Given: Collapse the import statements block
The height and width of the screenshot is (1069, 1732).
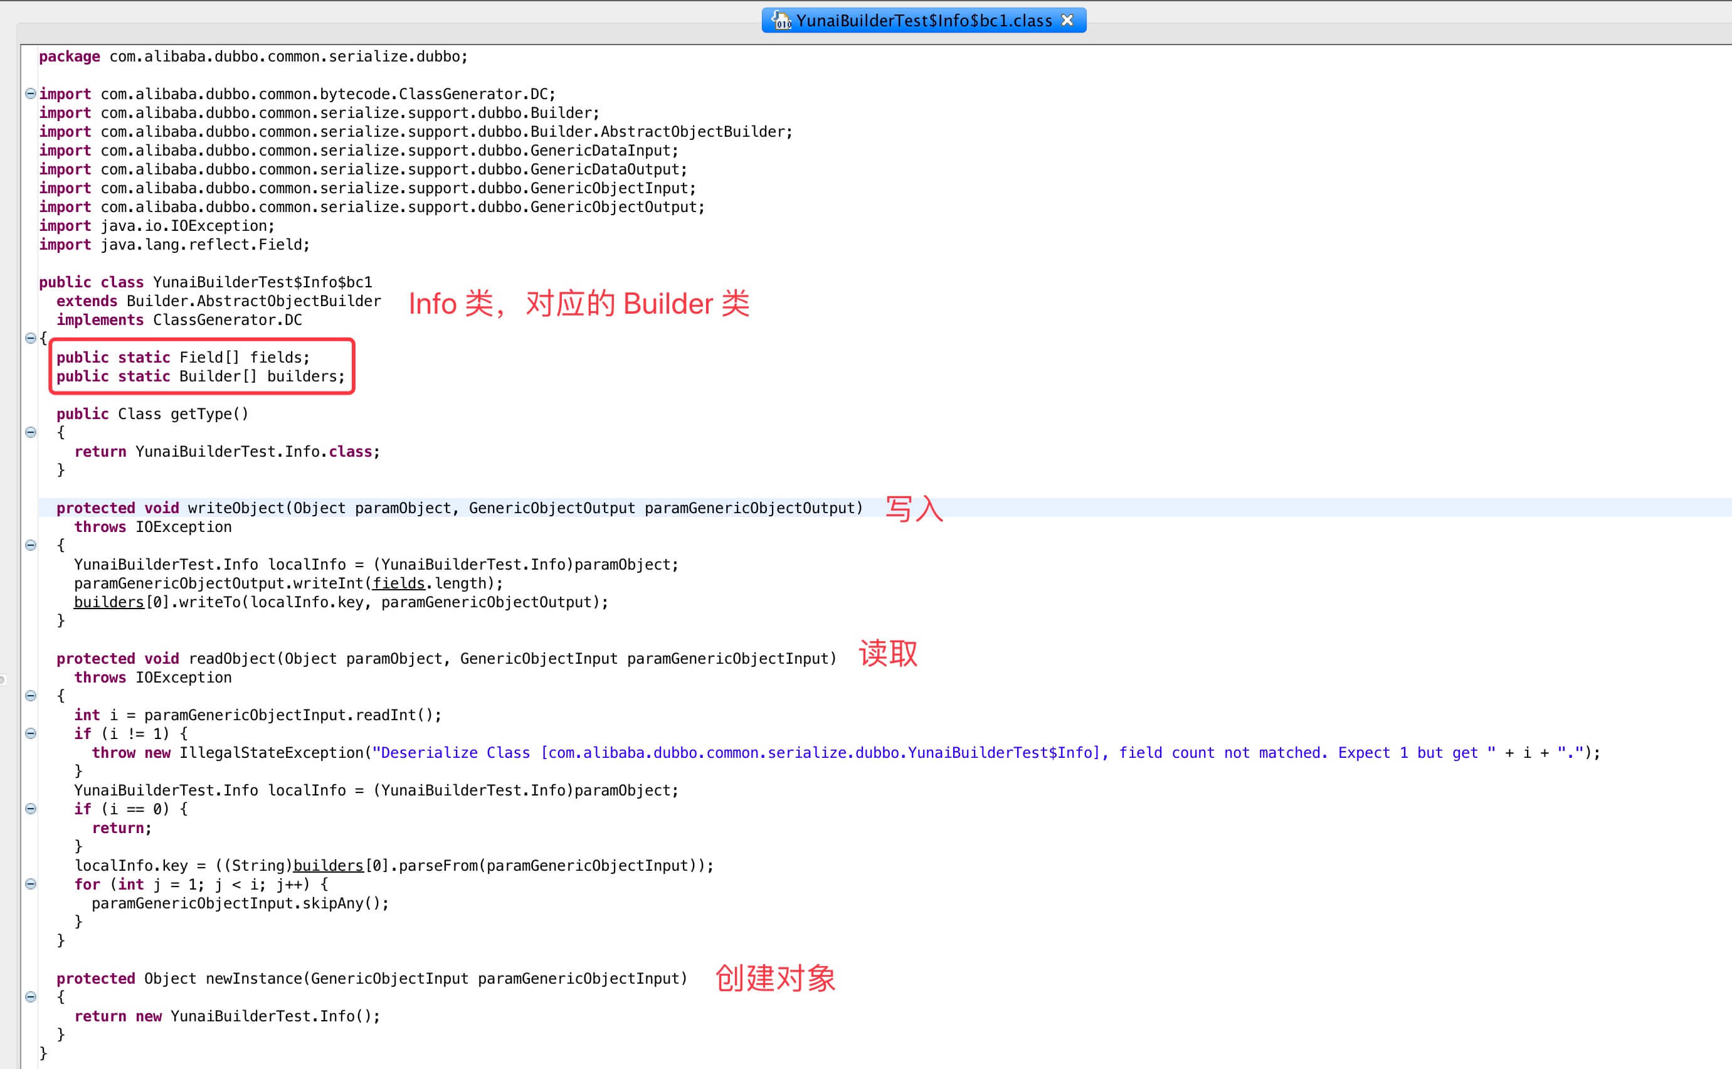Looking at the screenshot, I should coord(30,93).
